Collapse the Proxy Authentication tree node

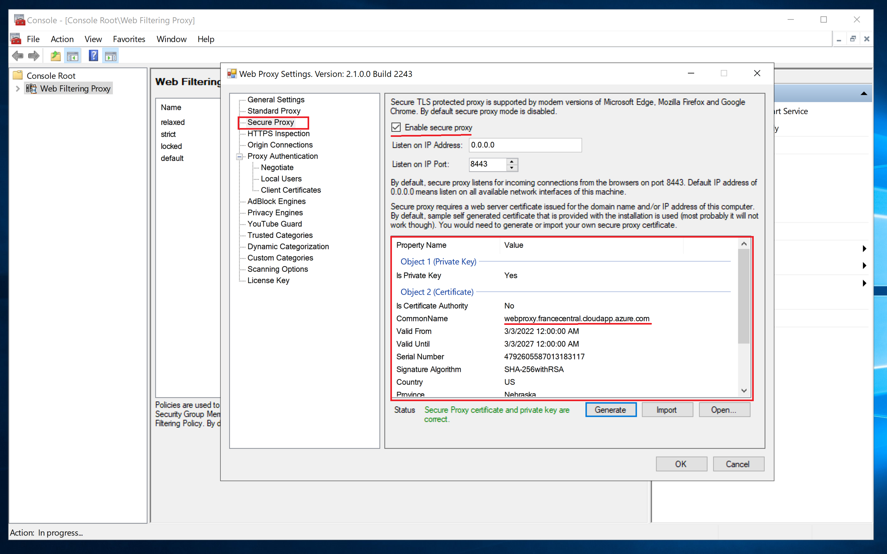239,156
